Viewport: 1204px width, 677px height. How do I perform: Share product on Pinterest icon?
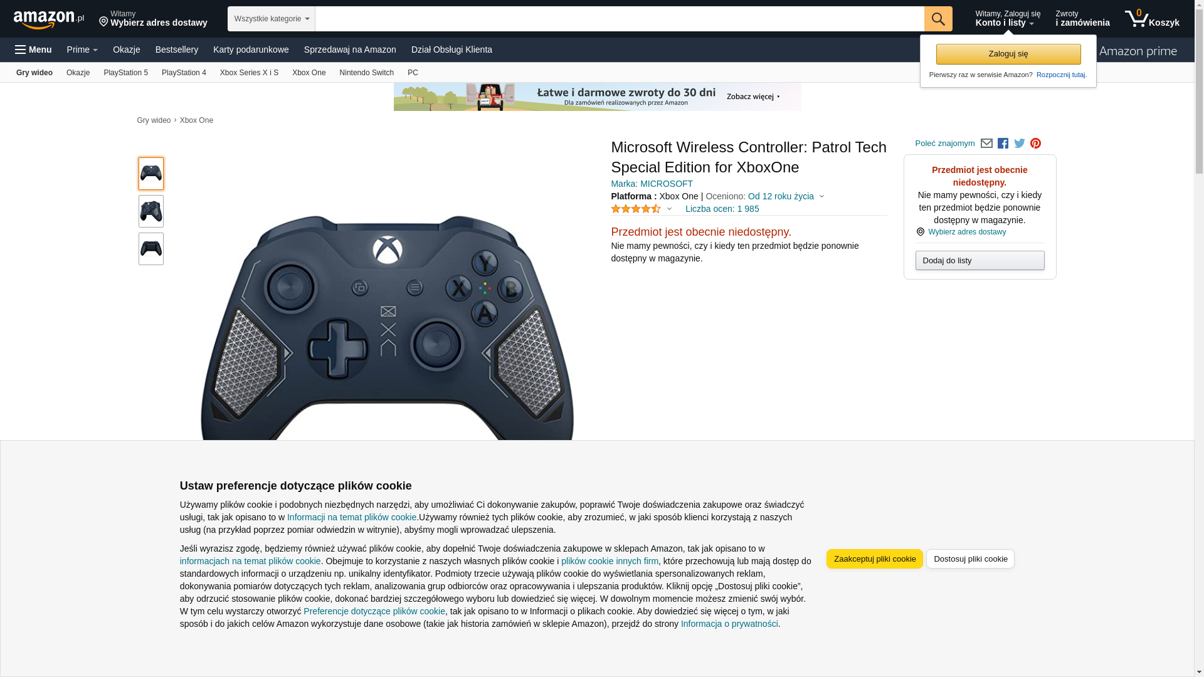[1036, 144]
